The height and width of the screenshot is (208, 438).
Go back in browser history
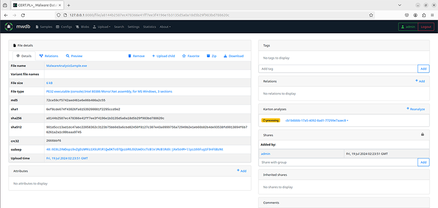(6, 15)
